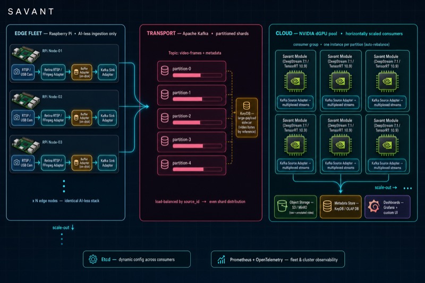Image resolution: width=425 pixels, height=283 pixels.
Task: Click the Kafka Source Adapter box in the top-middle Savant Module
Action: 341,102
